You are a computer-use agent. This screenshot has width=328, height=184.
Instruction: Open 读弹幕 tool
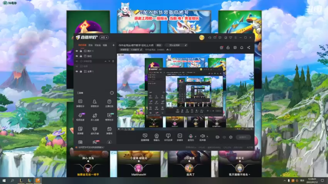pyautogui.click(x=80, y=130)
